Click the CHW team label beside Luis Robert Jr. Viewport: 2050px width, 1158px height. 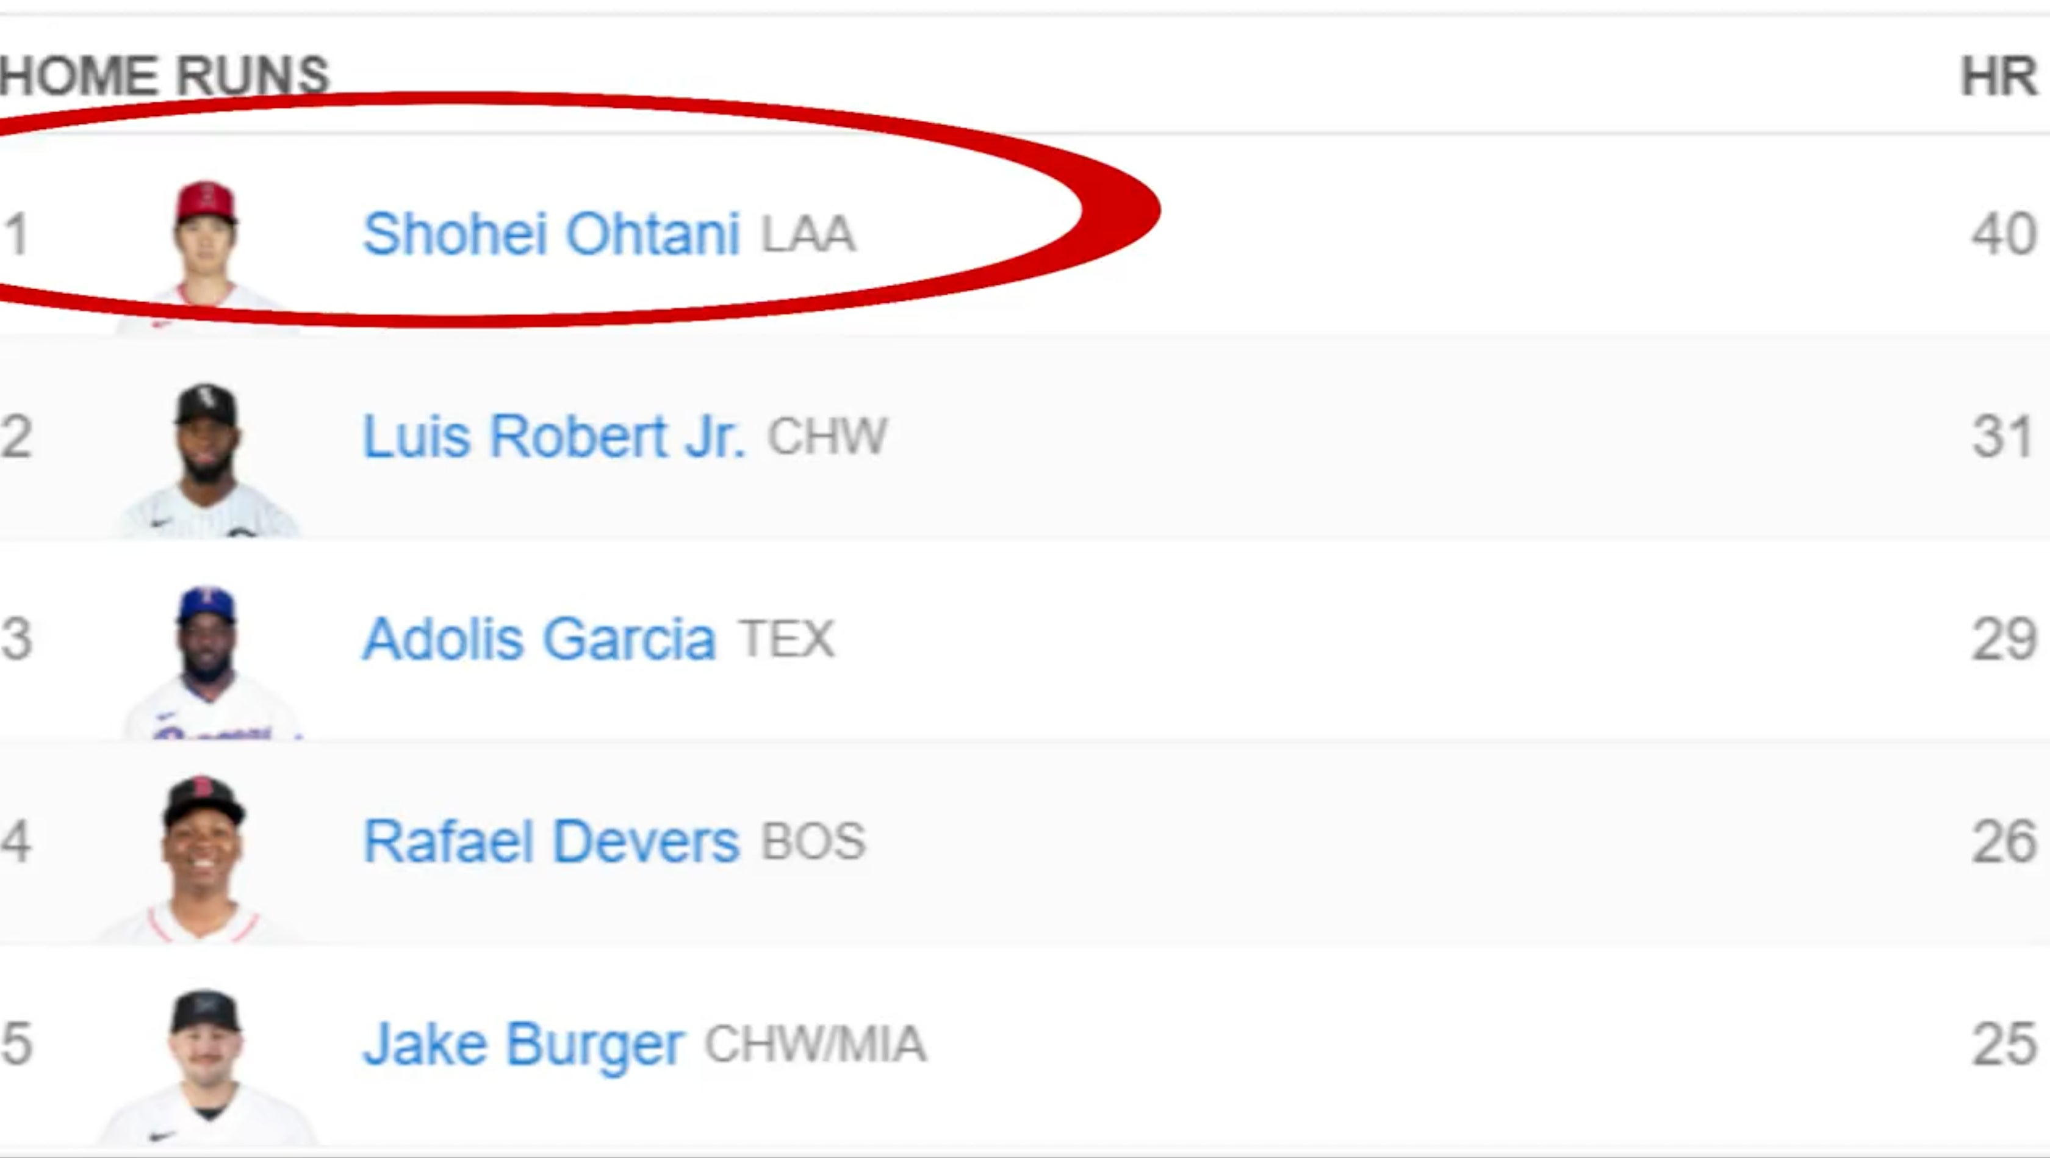click(x=827, y=437)
